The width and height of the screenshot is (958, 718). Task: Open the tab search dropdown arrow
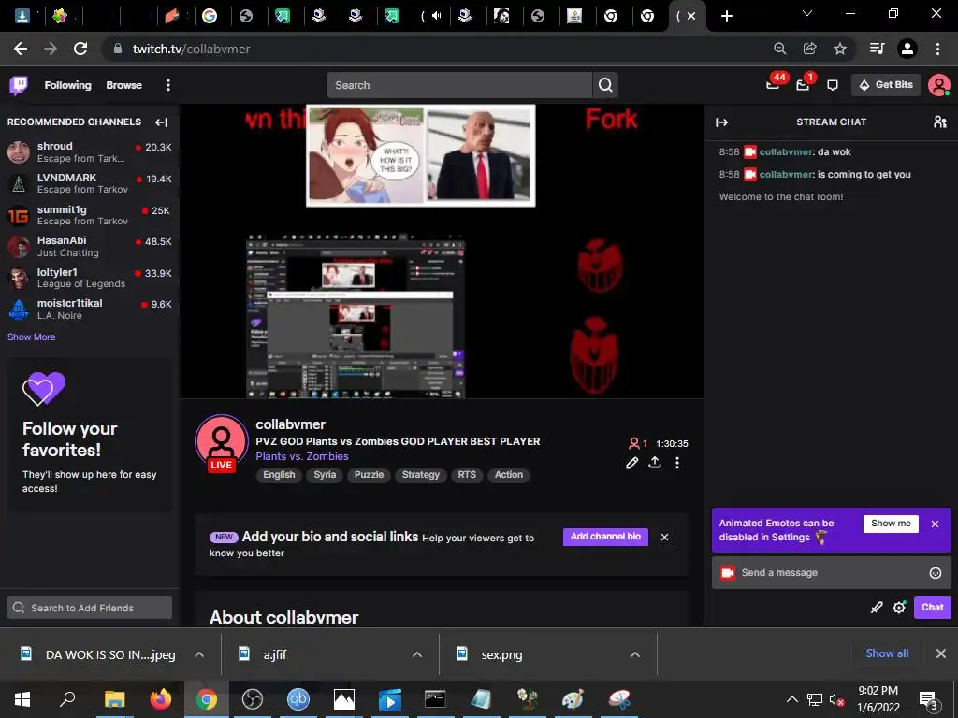pyautogui.click(x=807, y=13)
